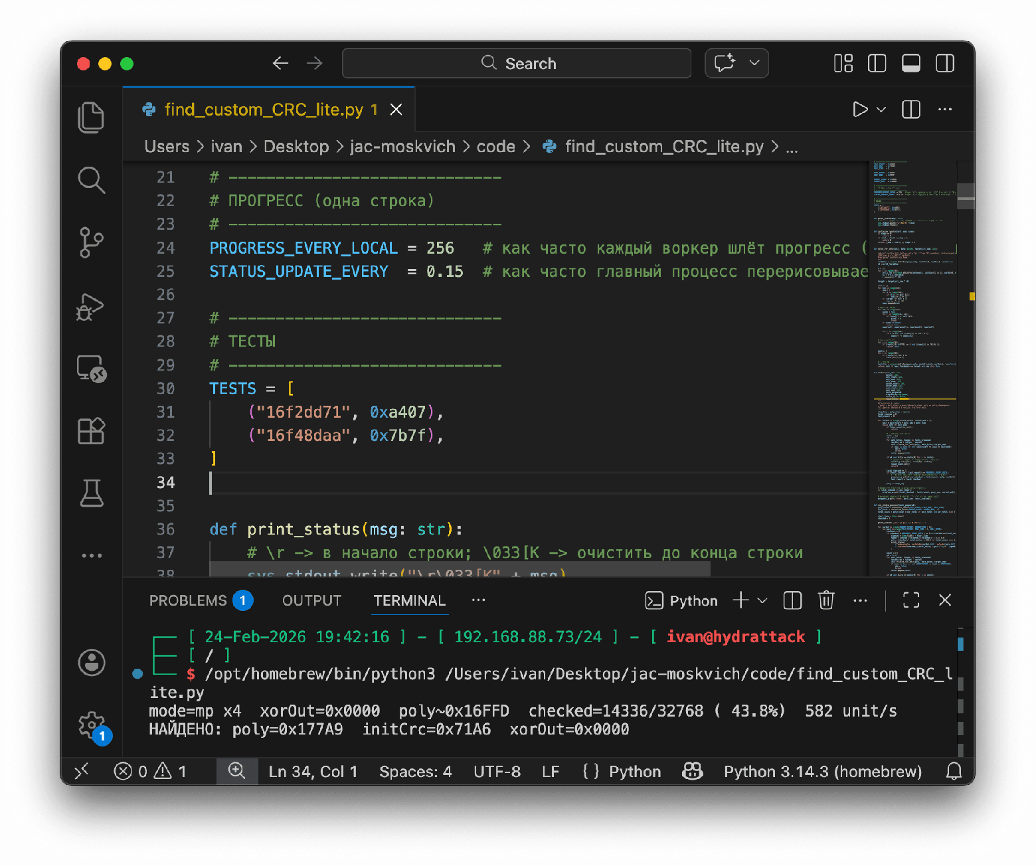Toggle the primary side bar layout button
The image size is (1036, 866).
[x=877, y=64]
